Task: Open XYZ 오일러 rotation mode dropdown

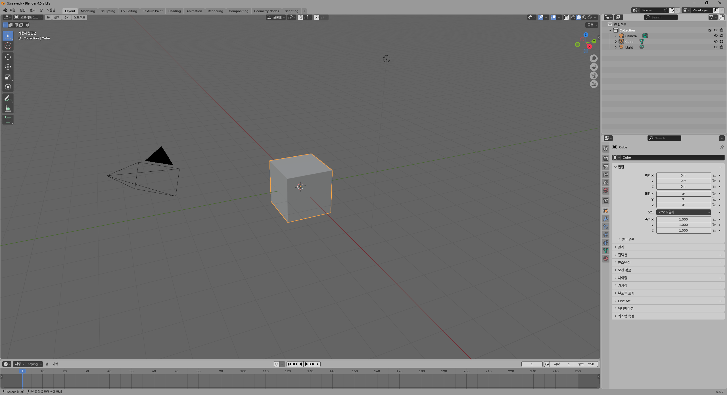Action: coord(683,212)
